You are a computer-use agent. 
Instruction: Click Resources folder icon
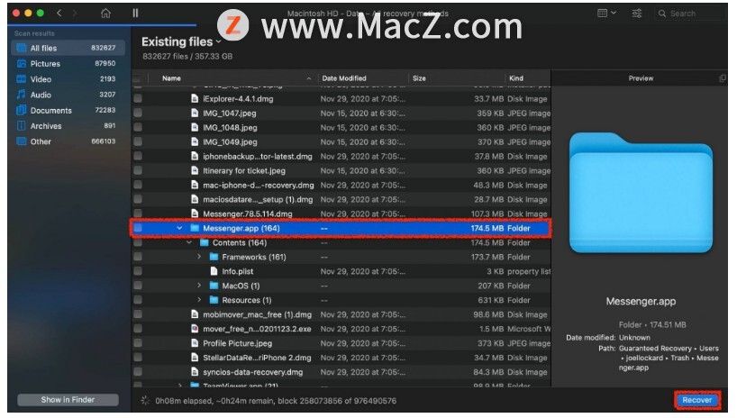(214, 300)
